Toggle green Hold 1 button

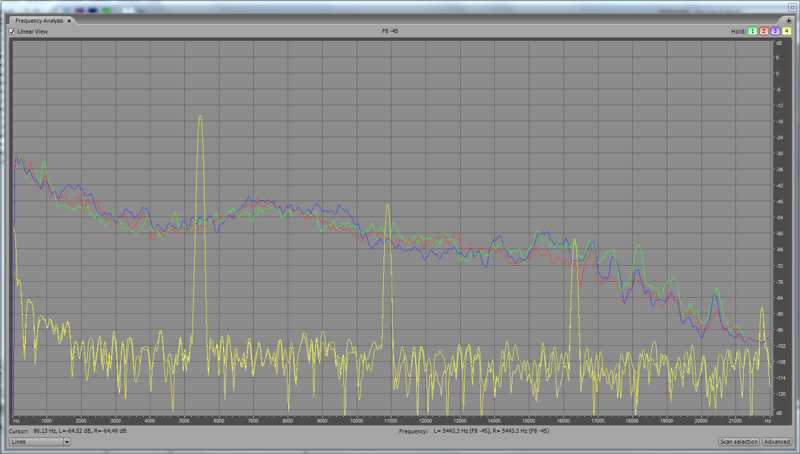coord(752,31)
